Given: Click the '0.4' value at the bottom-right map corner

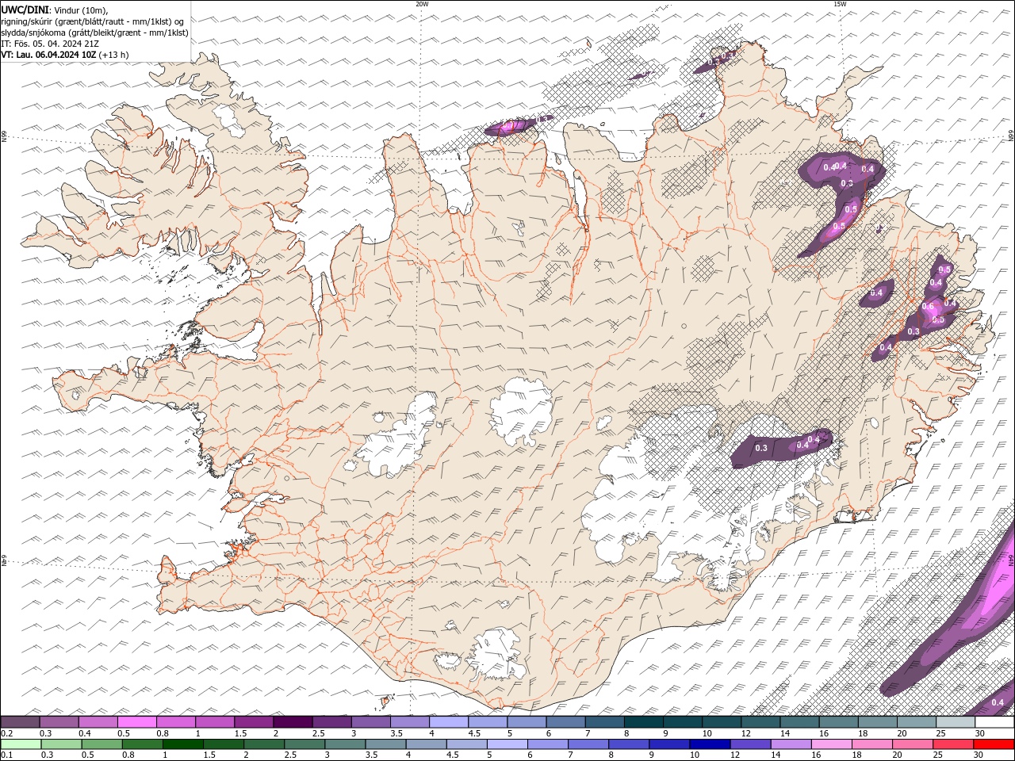Looking at the screenshot, I should click(998, 702).
